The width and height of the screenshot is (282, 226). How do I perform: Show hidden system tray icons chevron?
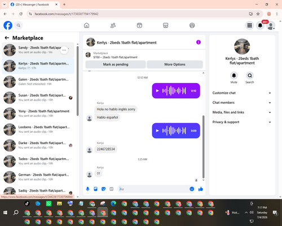246,212
